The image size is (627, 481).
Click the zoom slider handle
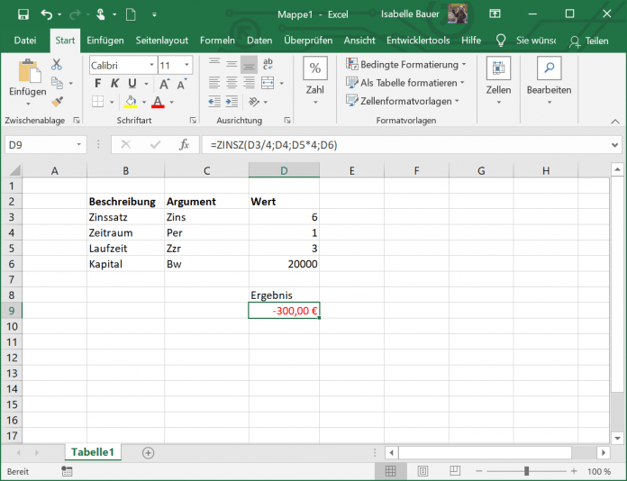coord(527,471)
